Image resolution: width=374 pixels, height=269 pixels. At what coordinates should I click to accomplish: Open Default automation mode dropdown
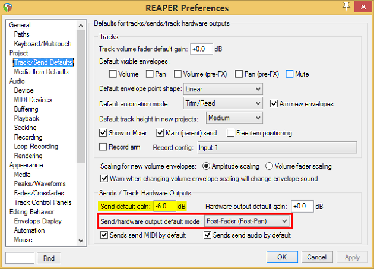223,103
